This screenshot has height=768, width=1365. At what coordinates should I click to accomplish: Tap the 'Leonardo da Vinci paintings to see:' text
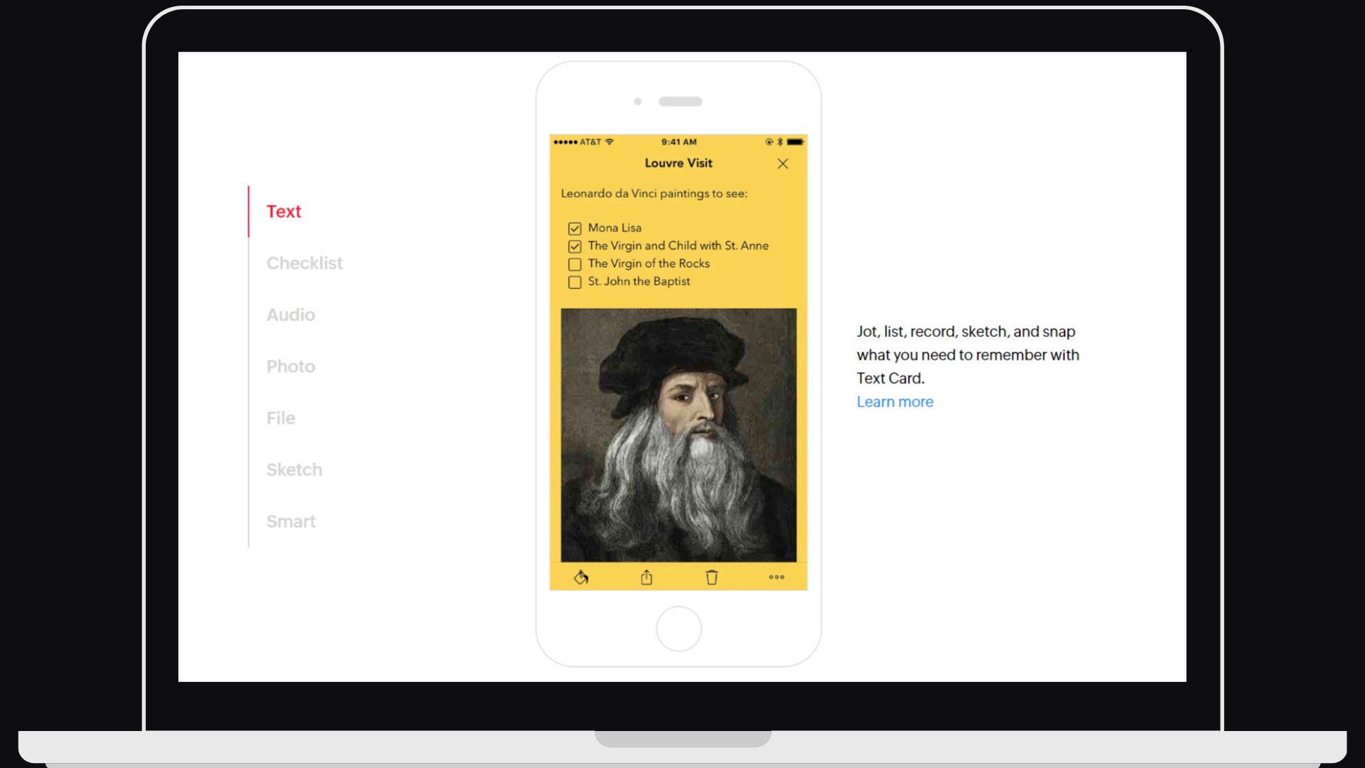click(x=654, y=193)
